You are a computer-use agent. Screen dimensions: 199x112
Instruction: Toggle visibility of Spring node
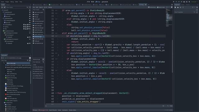30,27
